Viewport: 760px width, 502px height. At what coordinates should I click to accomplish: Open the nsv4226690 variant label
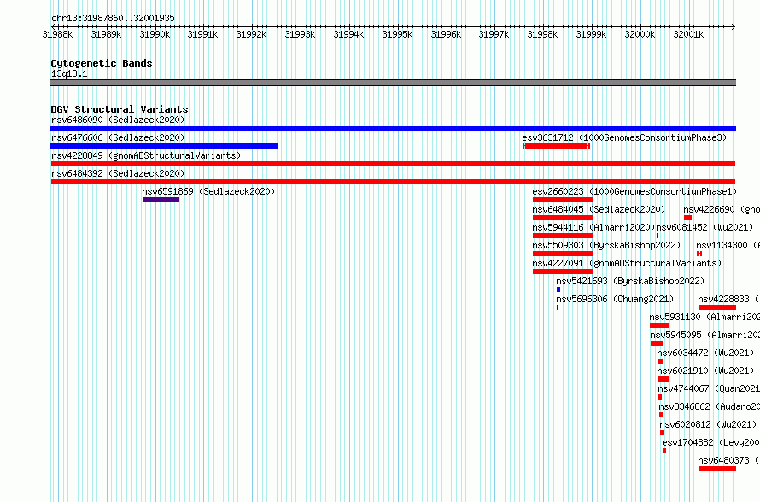coord(722,209)
